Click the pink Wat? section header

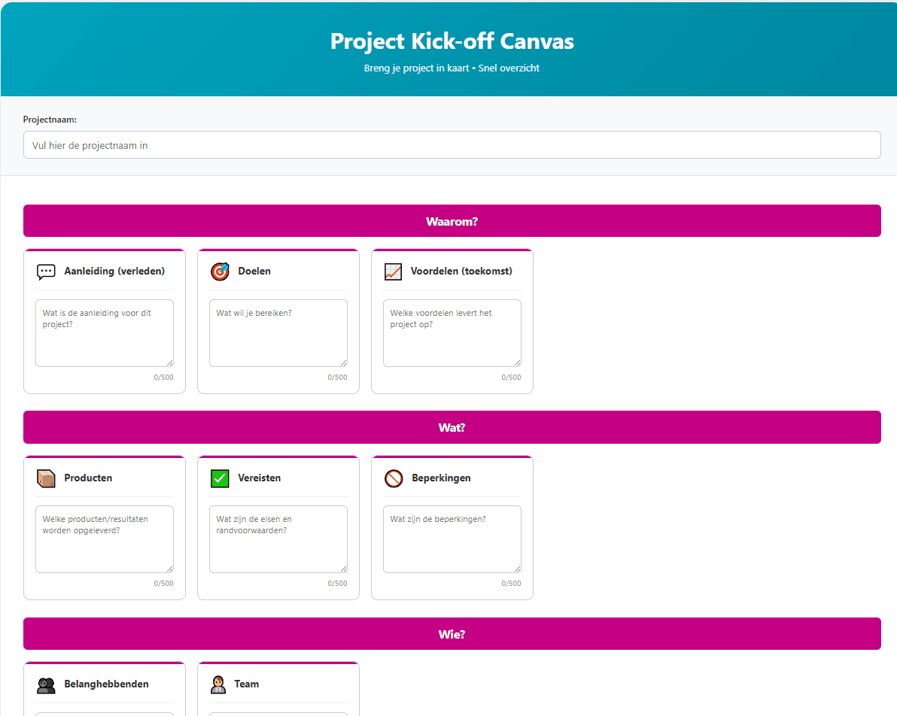click(x=452, y=426)
